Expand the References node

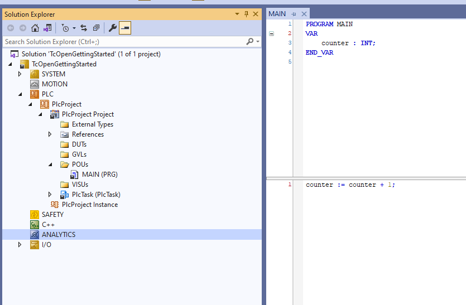click(50, 134)
